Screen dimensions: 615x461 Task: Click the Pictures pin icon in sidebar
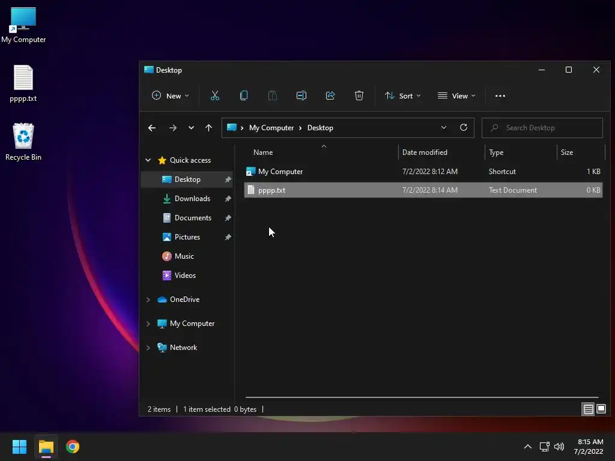coord(228,237)
